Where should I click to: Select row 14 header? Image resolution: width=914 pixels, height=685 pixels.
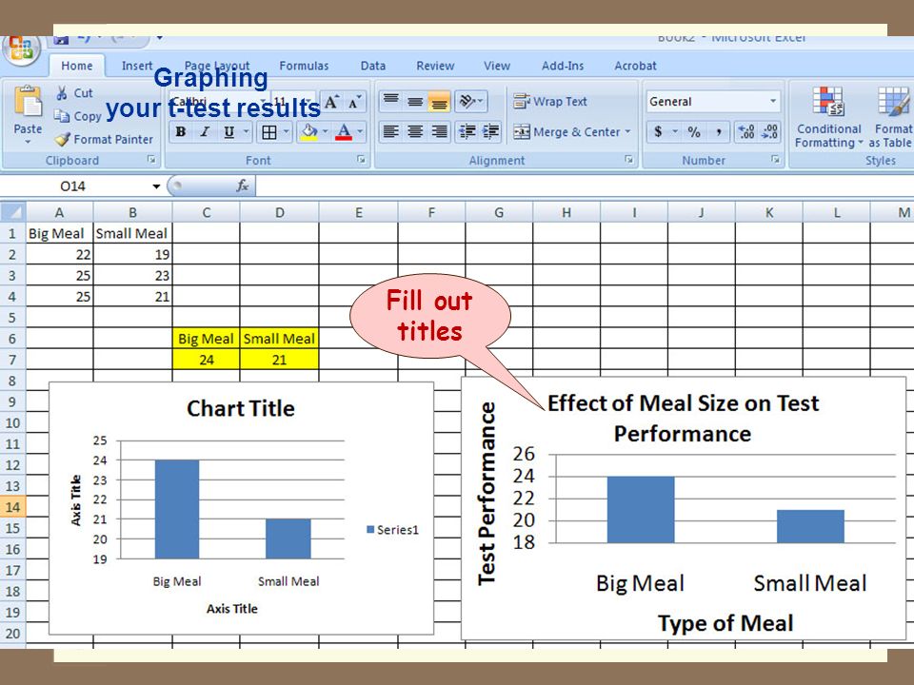[x=12, y=507]
